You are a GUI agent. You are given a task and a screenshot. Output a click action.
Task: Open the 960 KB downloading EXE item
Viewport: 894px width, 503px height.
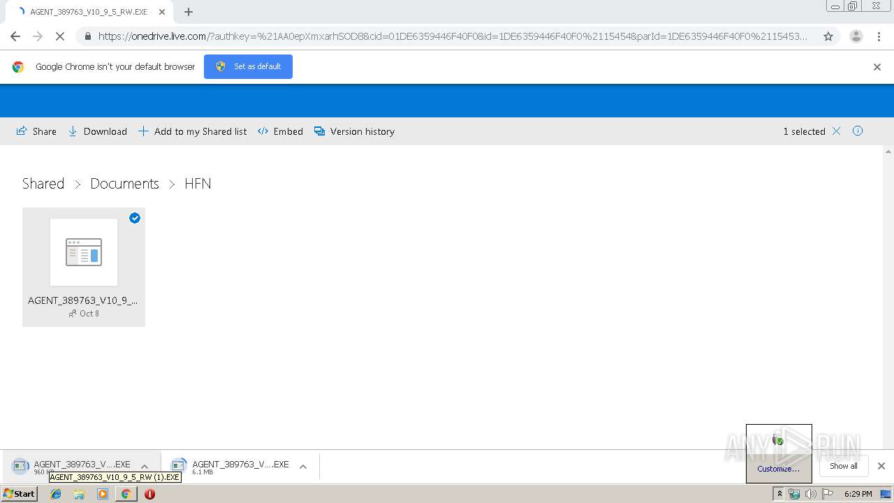[x=73, y=467]
